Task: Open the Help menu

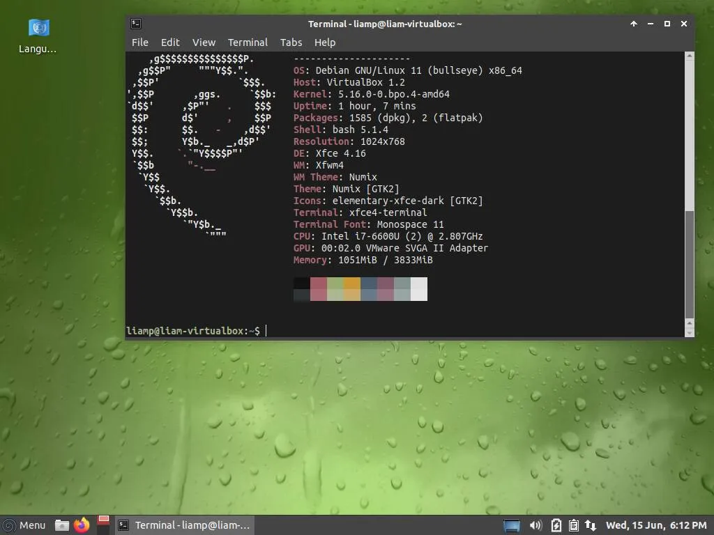Action: click(x=325, y=42)
